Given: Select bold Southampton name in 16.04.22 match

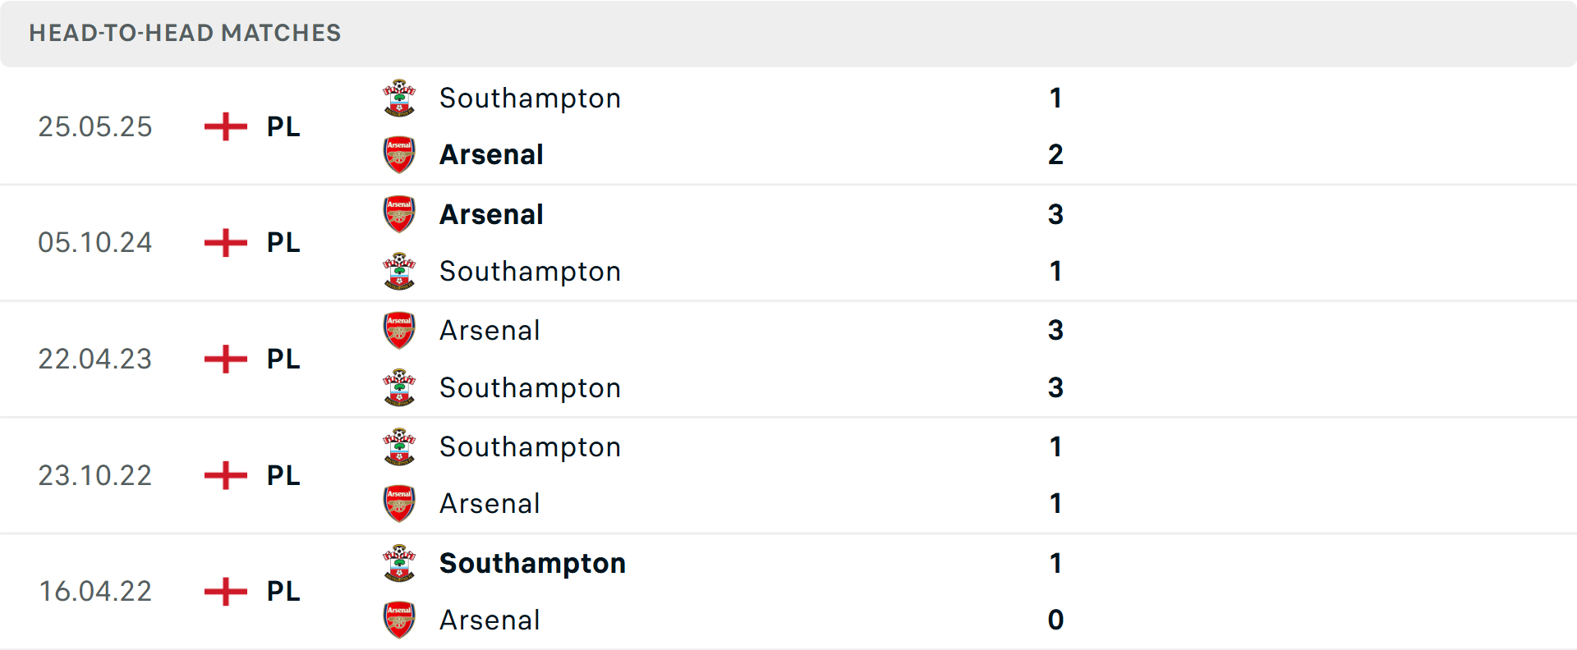Looking at the screenshot, I should [532, 563].
